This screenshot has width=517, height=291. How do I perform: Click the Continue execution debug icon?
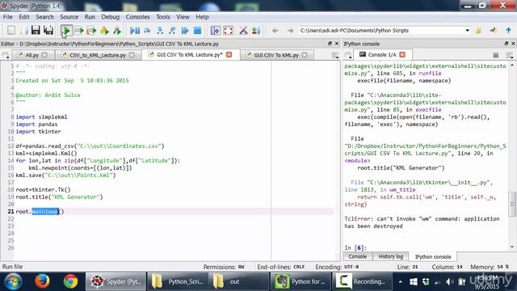185,31
